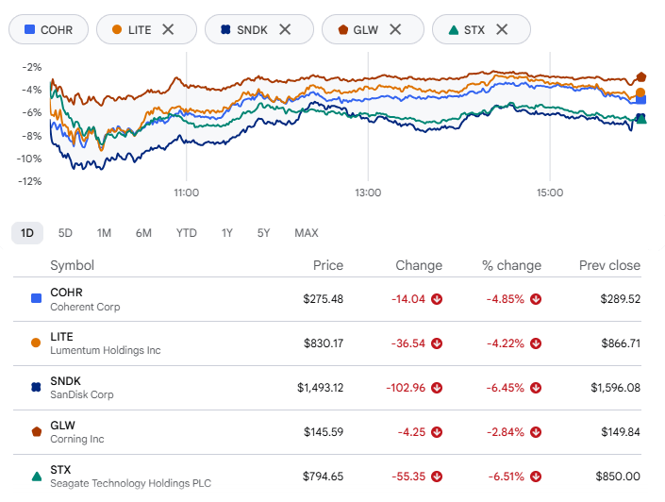Image resolution: width=665 pixels, height=502 pixels.
Task: Switch chart to 1M range
Action: point(104,233)
